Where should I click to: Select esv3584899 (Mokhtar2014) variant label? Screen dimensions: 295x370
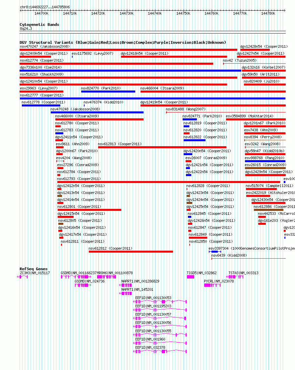(x=250, y=116)
